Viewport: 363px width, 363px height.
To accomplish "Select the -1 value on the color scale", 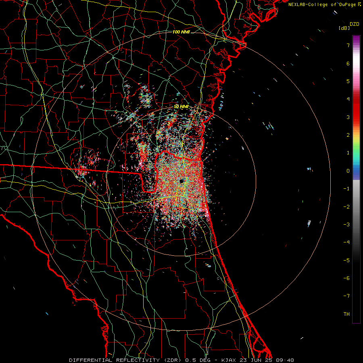I will (346, 189).
